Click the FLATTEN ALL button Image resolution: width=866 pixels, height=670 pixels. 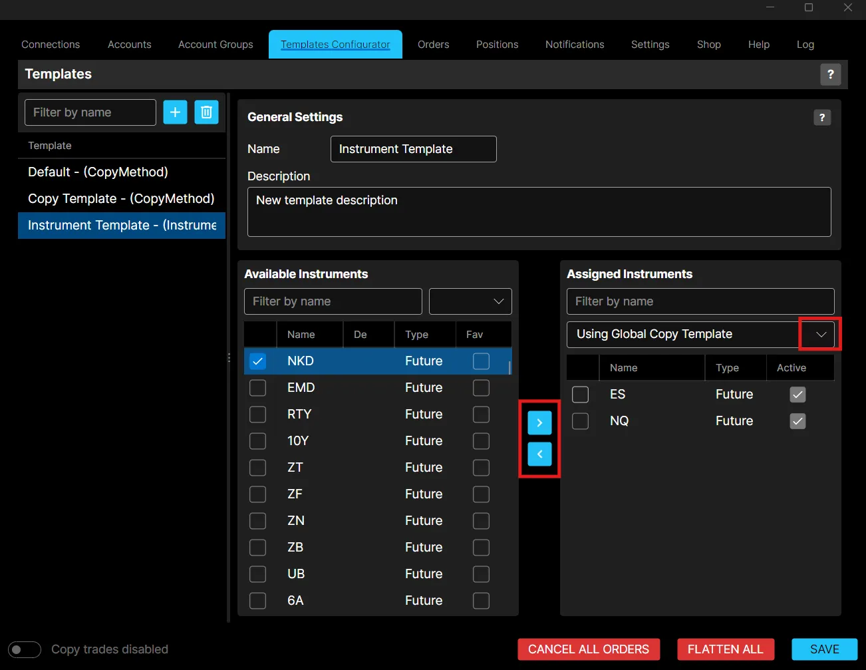click(x=726, y=649)
